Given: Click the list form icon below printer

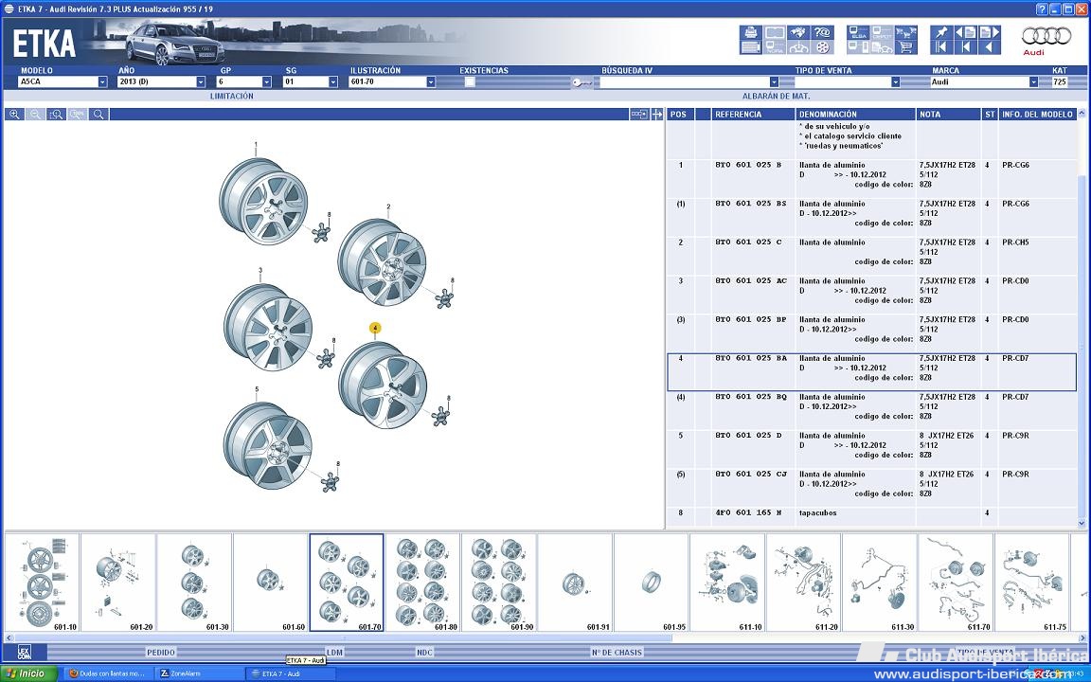Looking at the screenshot, I should click(x=751, y=47).
